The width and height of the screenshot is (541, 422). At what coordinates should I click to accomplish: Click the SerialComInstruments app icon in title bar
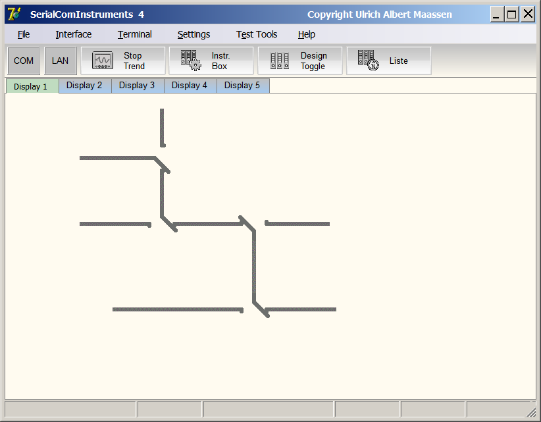[x=14, y=14]
